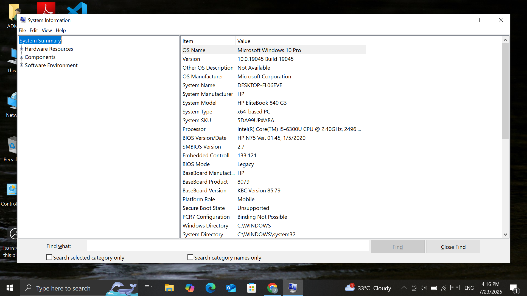The height and width of the screenshot is (296, 527).
Task: Select the System SKU row
Action: pyautogui.click(x=273, y=120)
